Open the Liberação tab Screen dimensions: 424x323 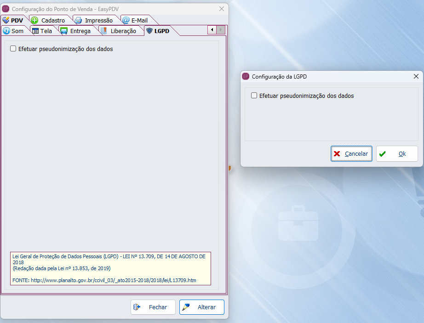[x=119, y=31]
